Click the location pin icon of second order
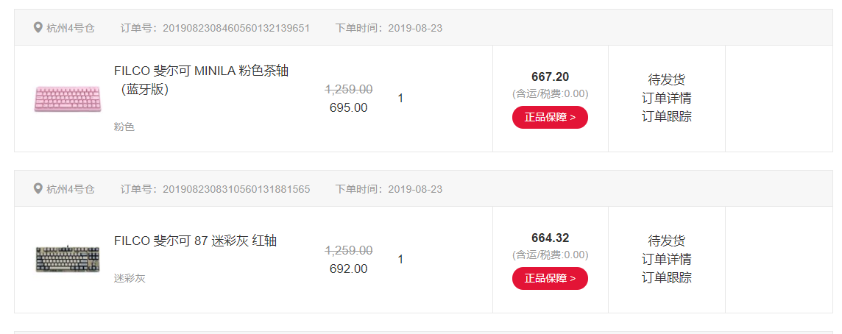842x334 pixels. click(38, 188)
